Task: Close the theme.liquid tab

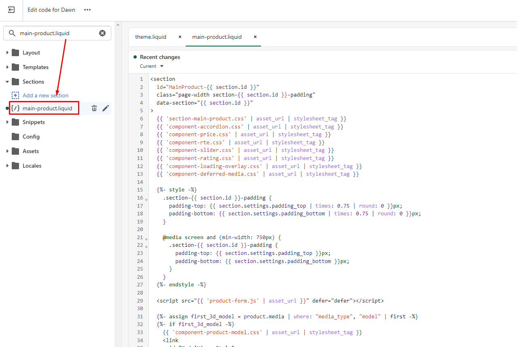Action: click(180, 37)
